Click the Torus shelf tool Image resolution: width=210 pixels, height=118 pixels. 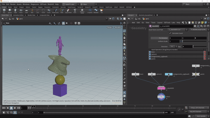[x=21, y=11]
